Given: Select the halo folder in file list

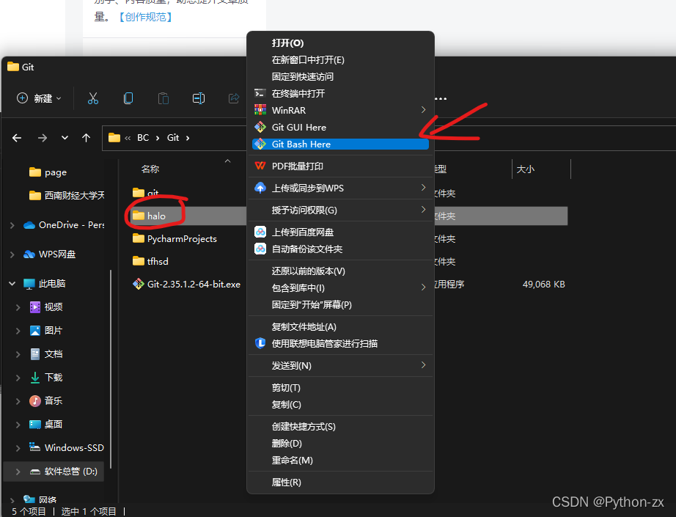Looking at the screenshot, I should pos(156,216).
